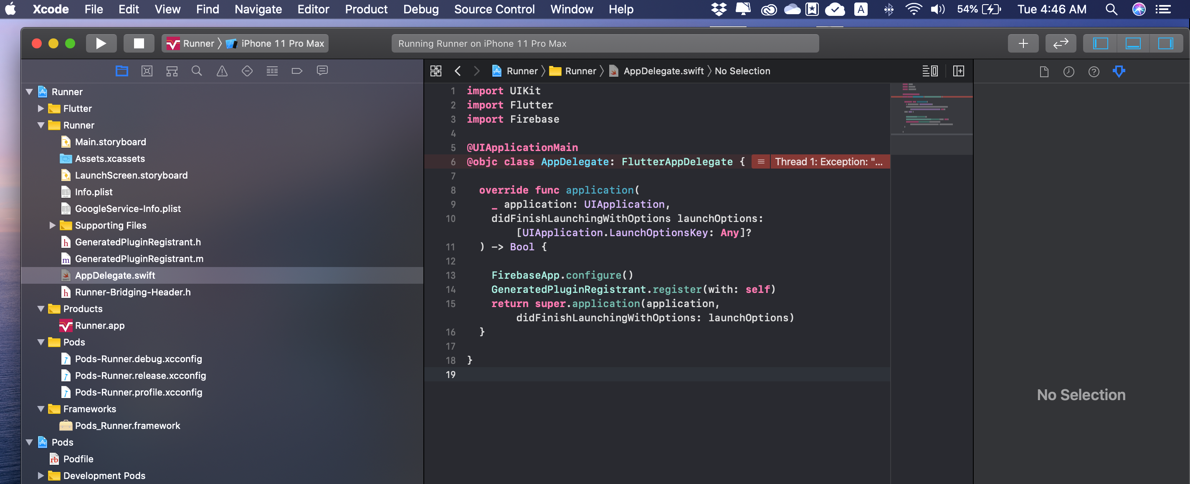
Task: Click the activity status bar field
Action: (605, 43)
